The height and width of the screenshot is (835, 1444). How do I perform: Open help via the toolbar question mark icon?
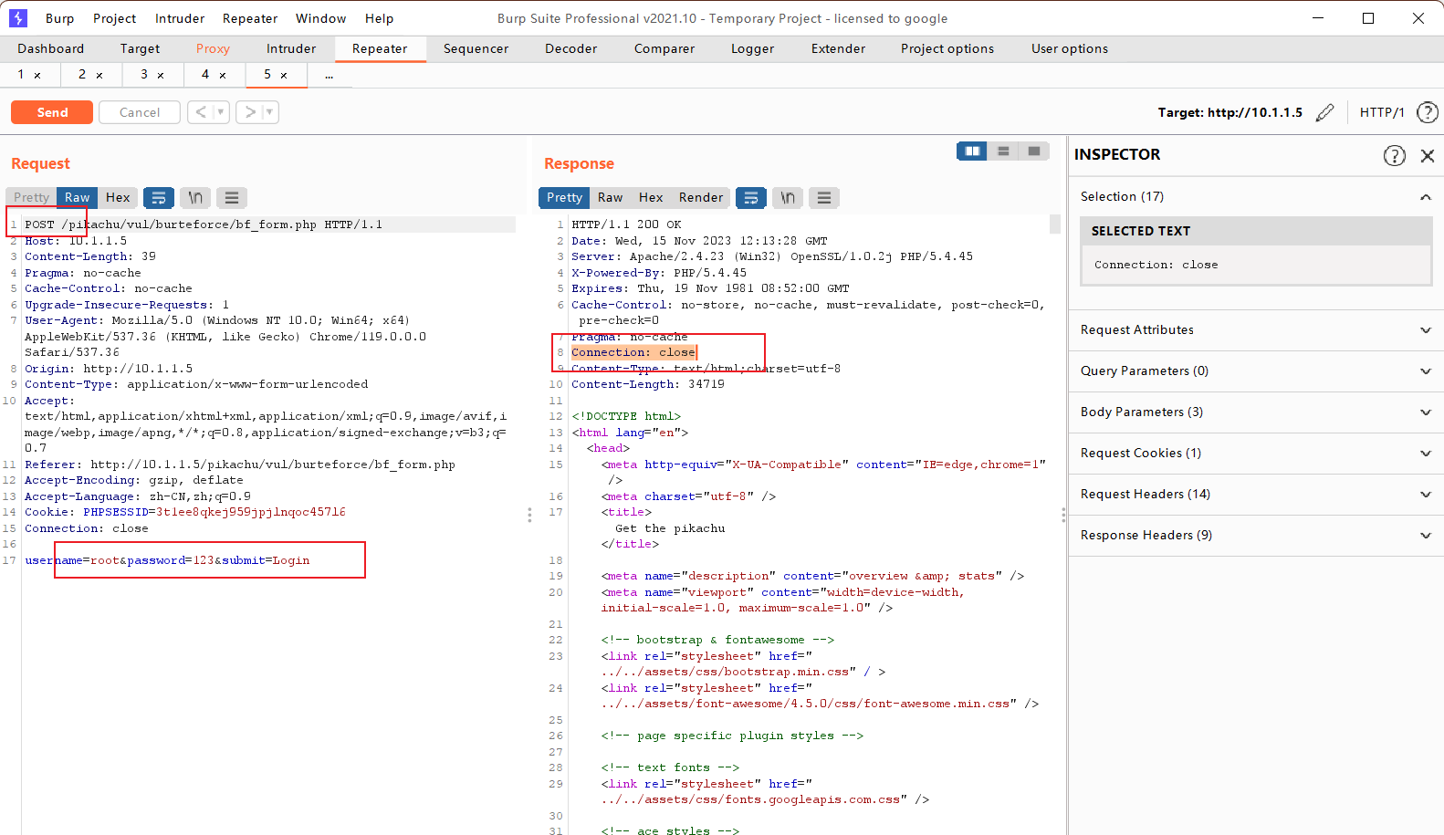(1427, 112)
